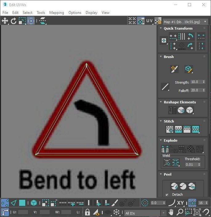Toggle the freeze selected snowflake icon
Image resolution: width=211 pixels, height=217 pixels.
(x=116, y=212)
